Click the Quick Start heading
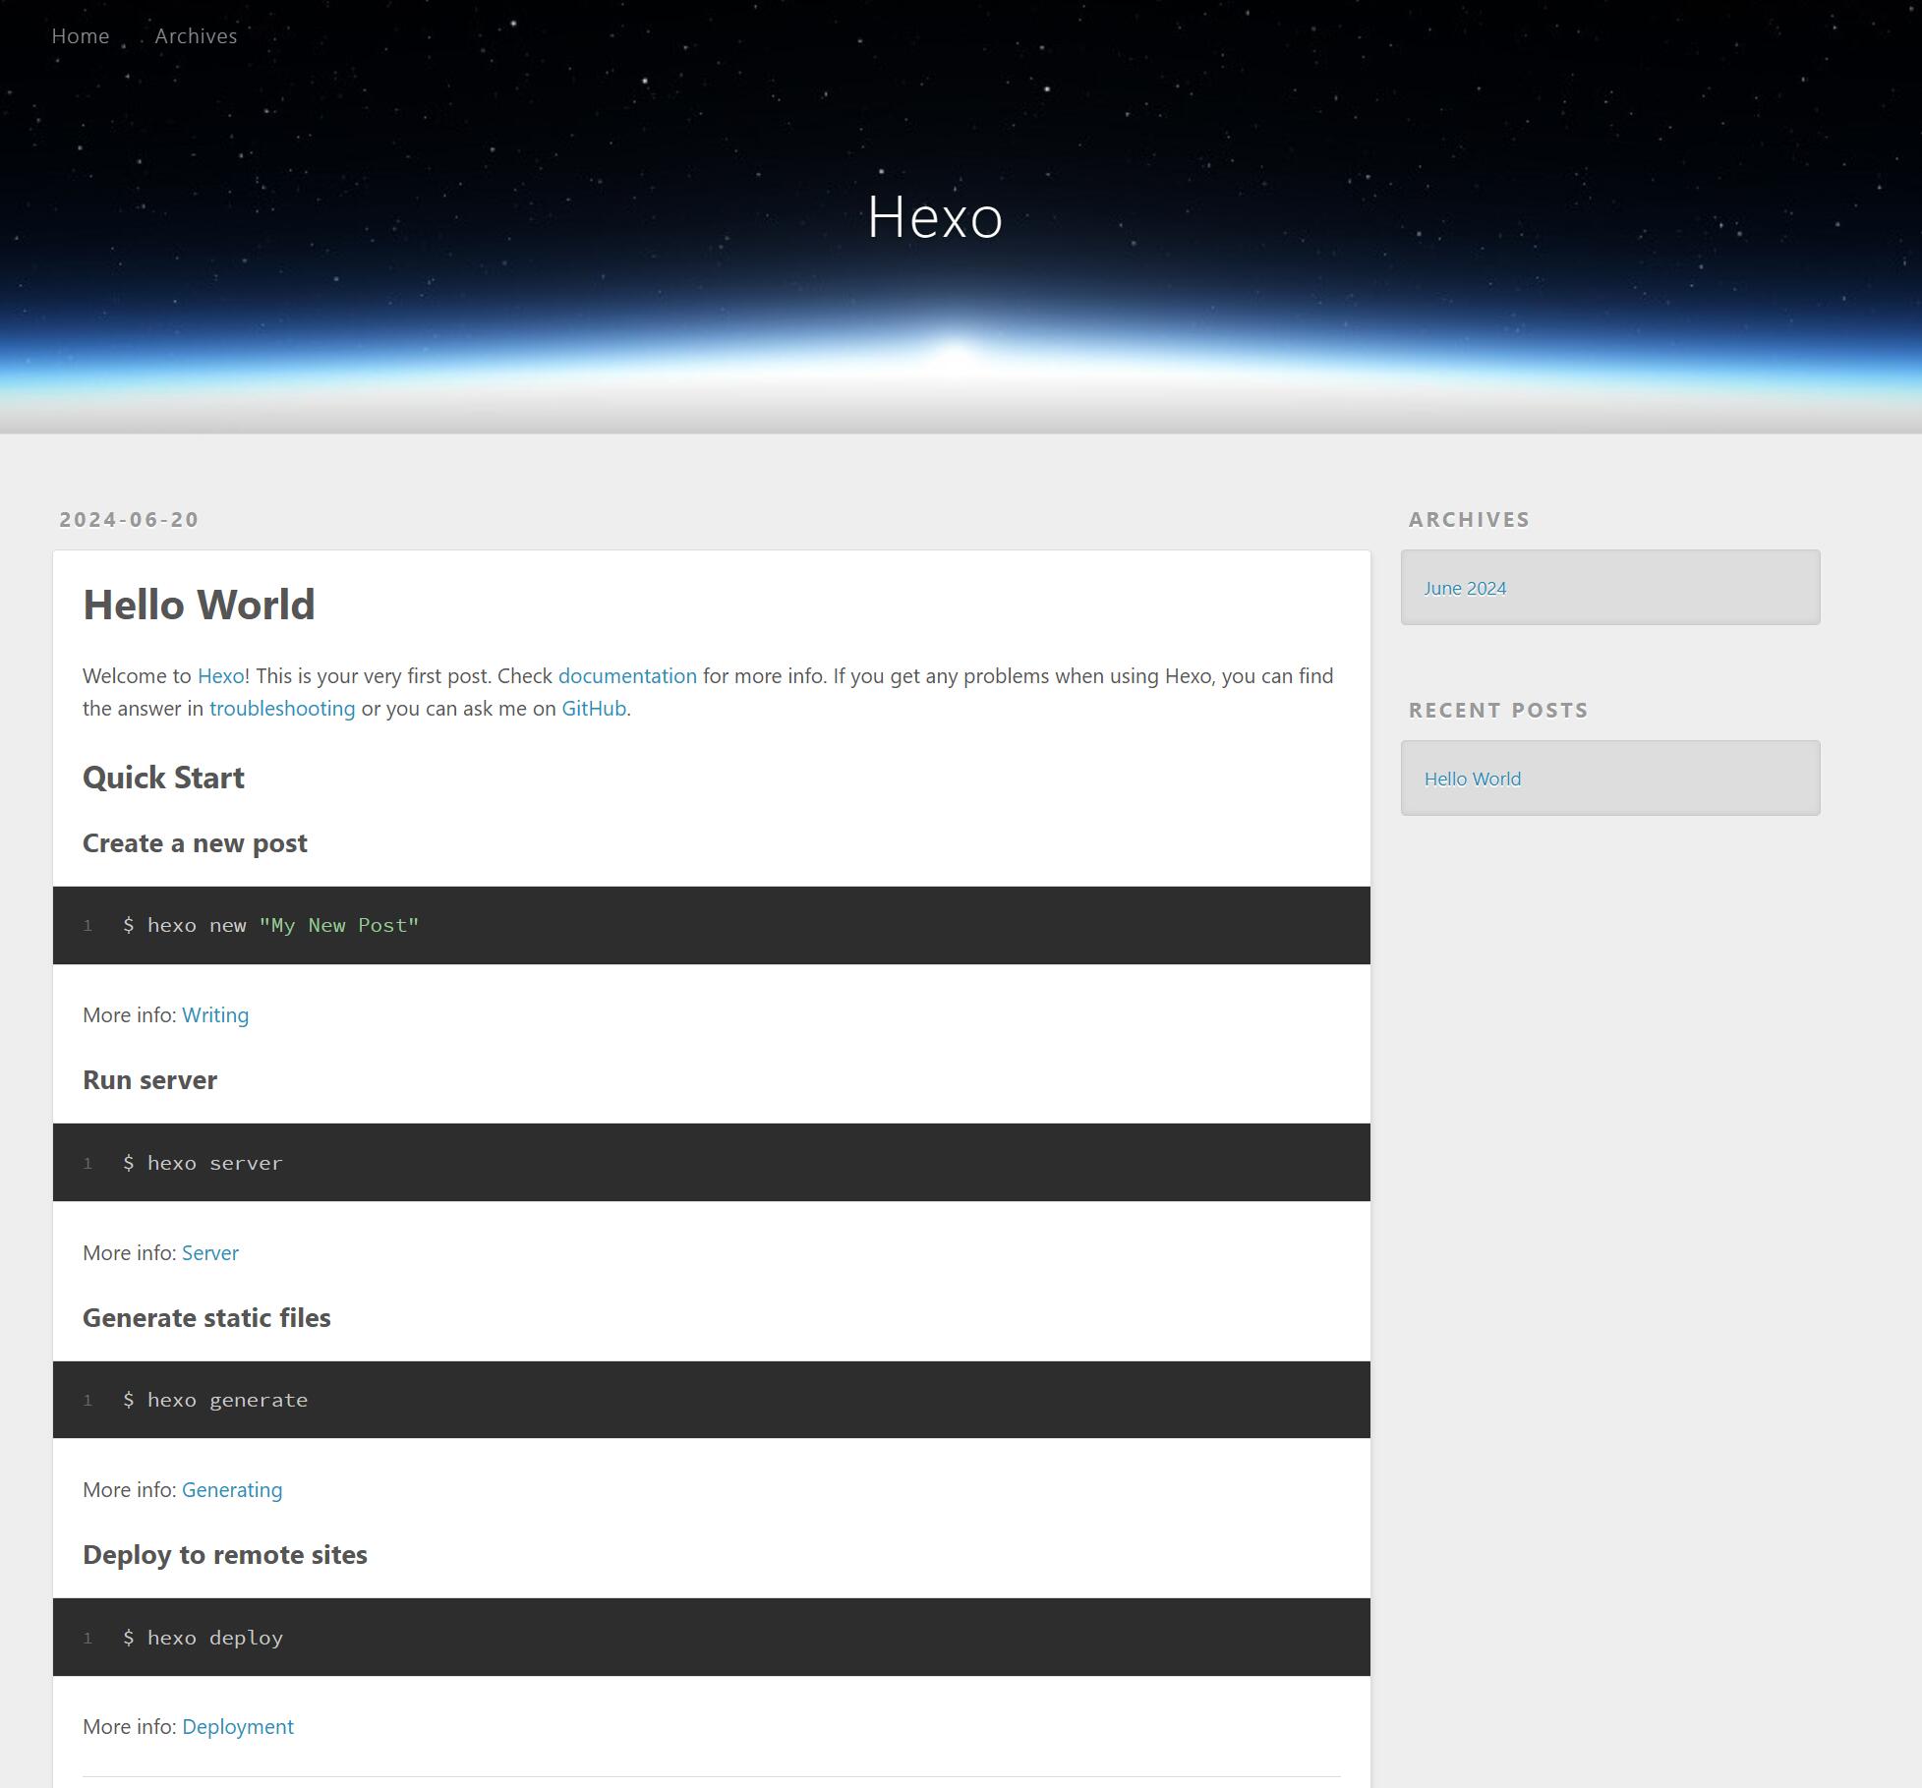Screen dimensions: 1922x1788 [x=163, y=778]
